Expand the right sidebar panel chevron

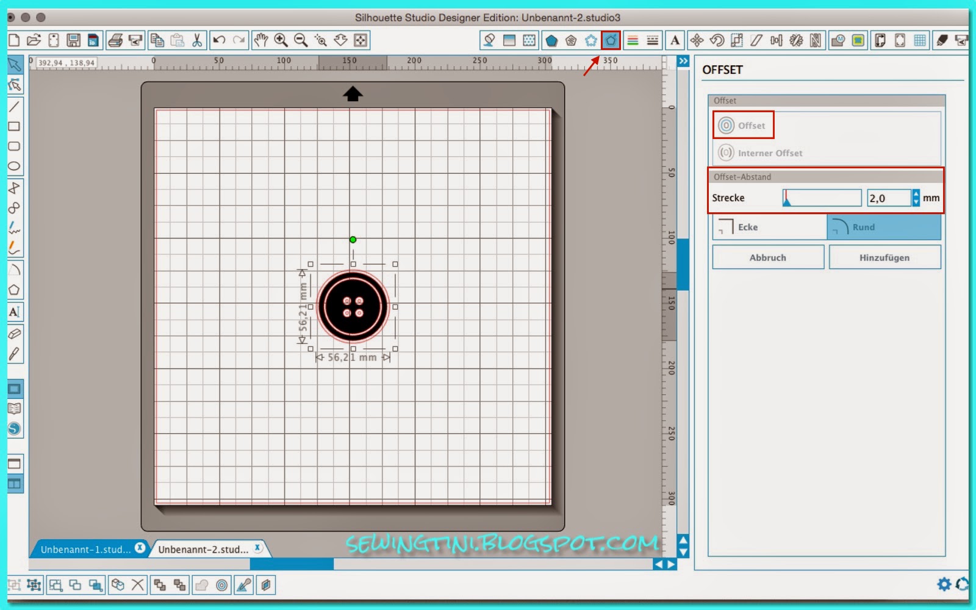682,61
